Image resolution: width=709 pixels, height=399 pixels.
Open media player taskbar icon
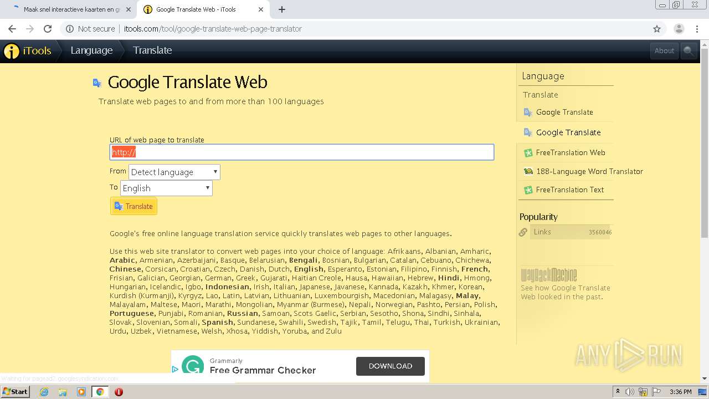pos(81,392)
